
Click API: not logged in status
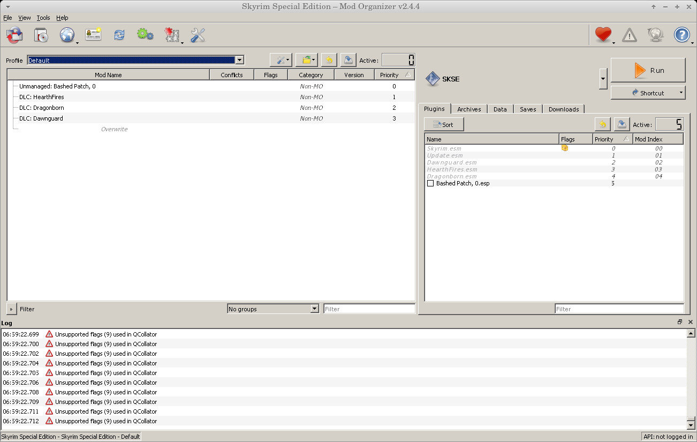668,437
